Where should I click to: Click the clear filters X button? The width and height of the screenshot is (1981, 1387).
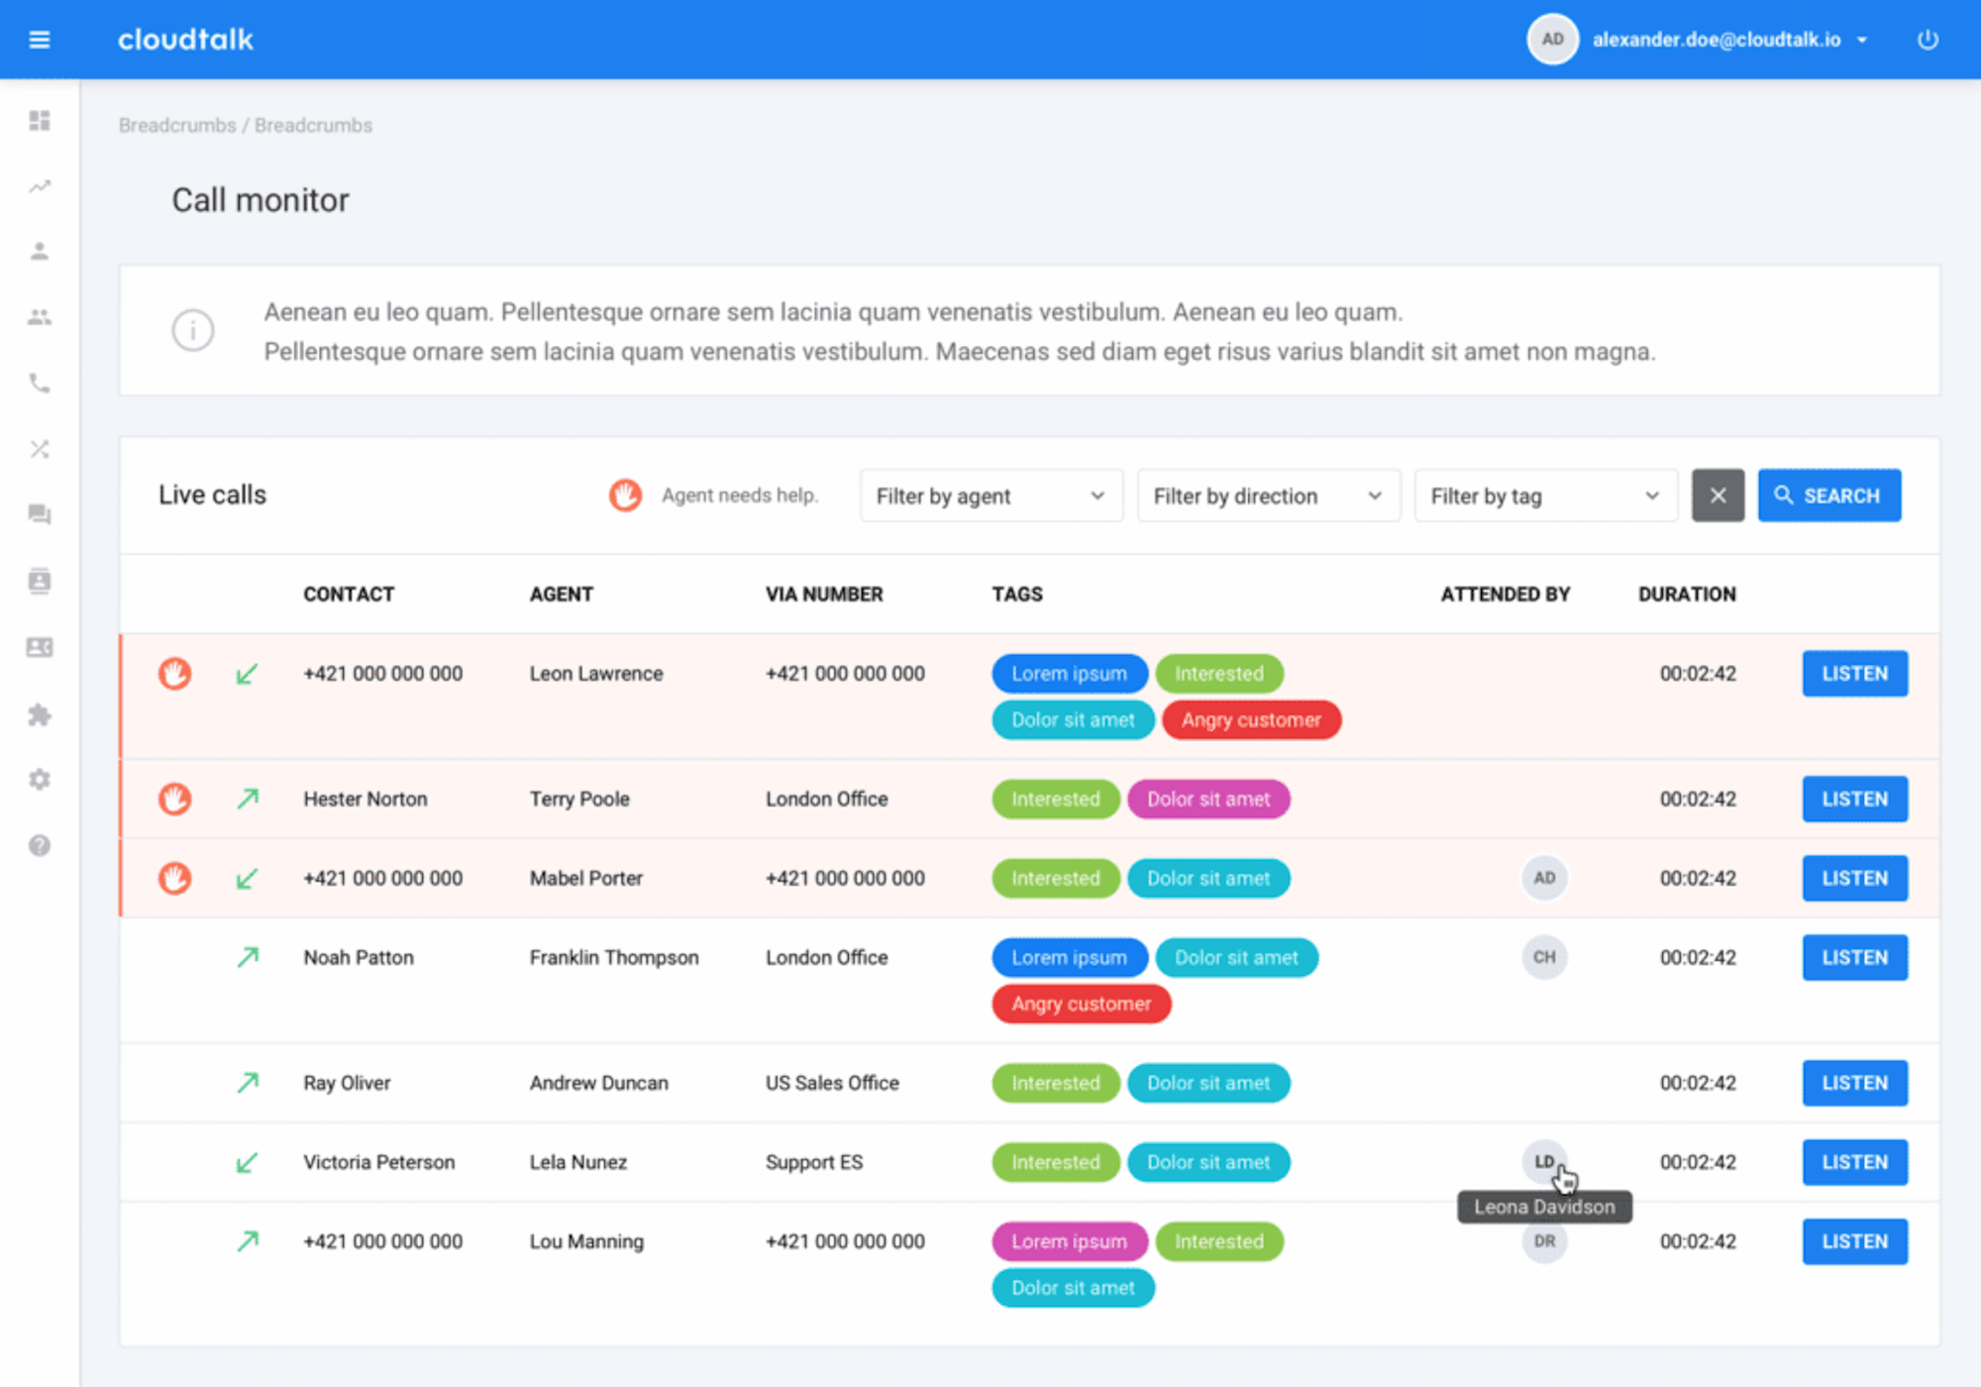[1718, 495]
